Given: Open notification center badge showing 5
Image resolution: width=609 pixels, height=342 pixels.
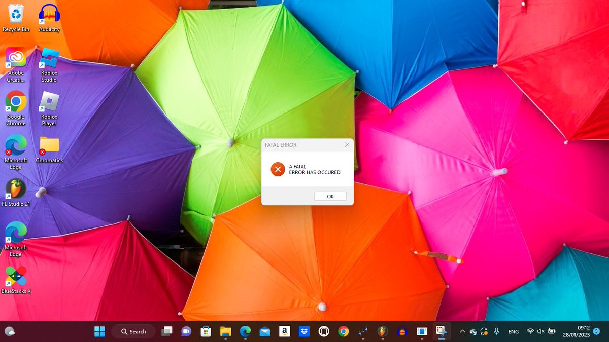Looking at the screenshot, I should click(x=596, y=331).
